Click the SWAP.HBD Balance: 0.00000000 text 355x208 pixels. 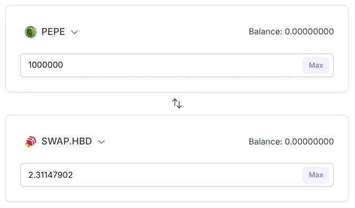click(x=291, y=141)
